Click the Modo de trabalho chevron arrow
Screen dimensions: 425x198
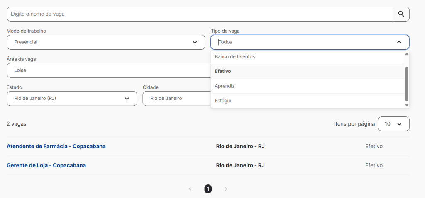click(195, 42)
